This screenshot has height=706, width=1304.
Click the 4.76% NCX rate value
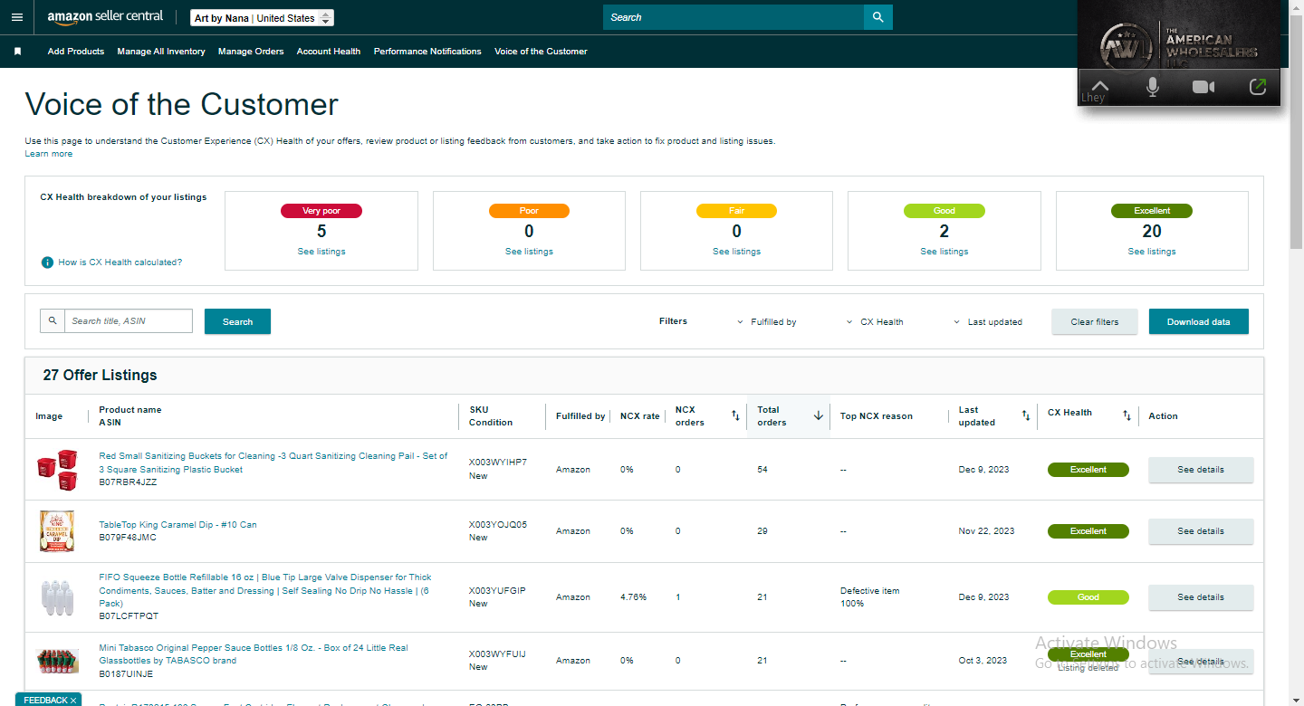tap(634, 597)
